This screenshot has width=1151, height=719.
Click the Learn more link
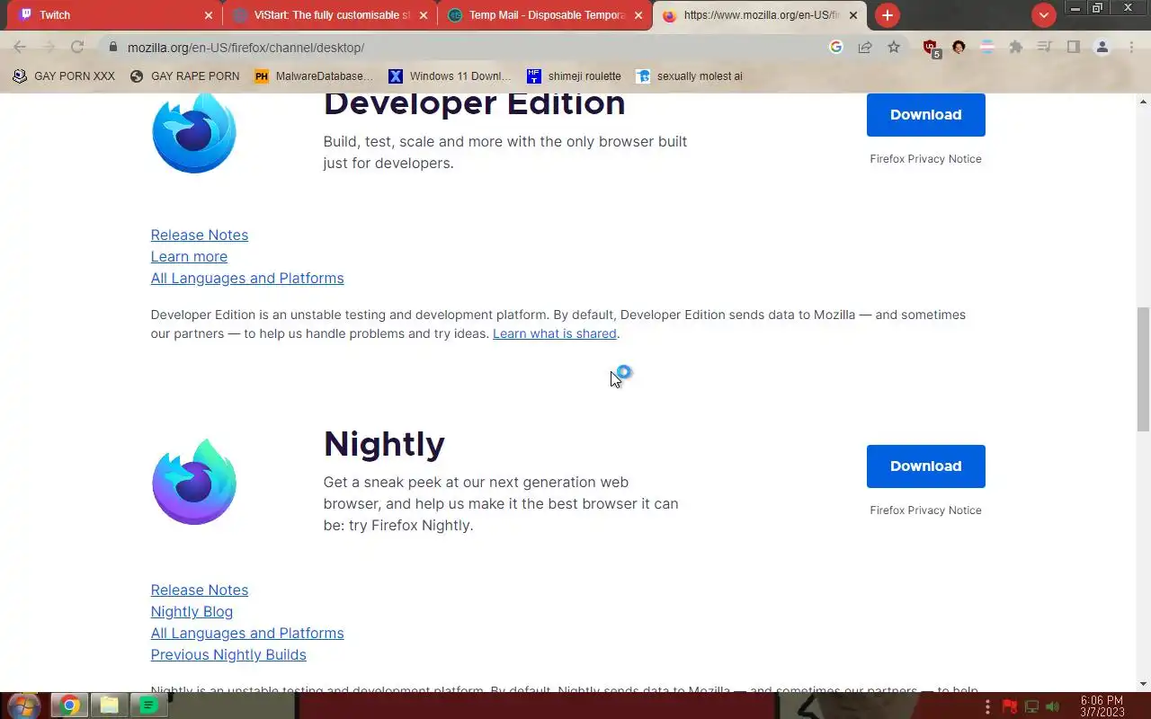point(189,256)
